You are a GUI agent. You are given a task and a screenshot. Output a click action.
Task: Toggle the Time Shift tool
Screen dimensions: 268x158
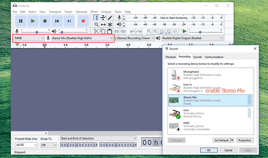[x=103, y=25]
